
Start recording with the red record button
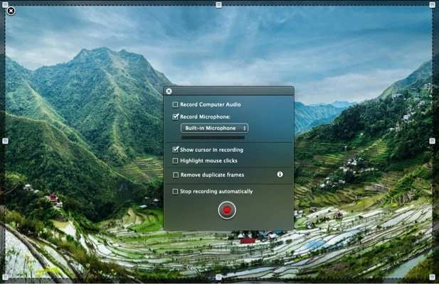227,210
